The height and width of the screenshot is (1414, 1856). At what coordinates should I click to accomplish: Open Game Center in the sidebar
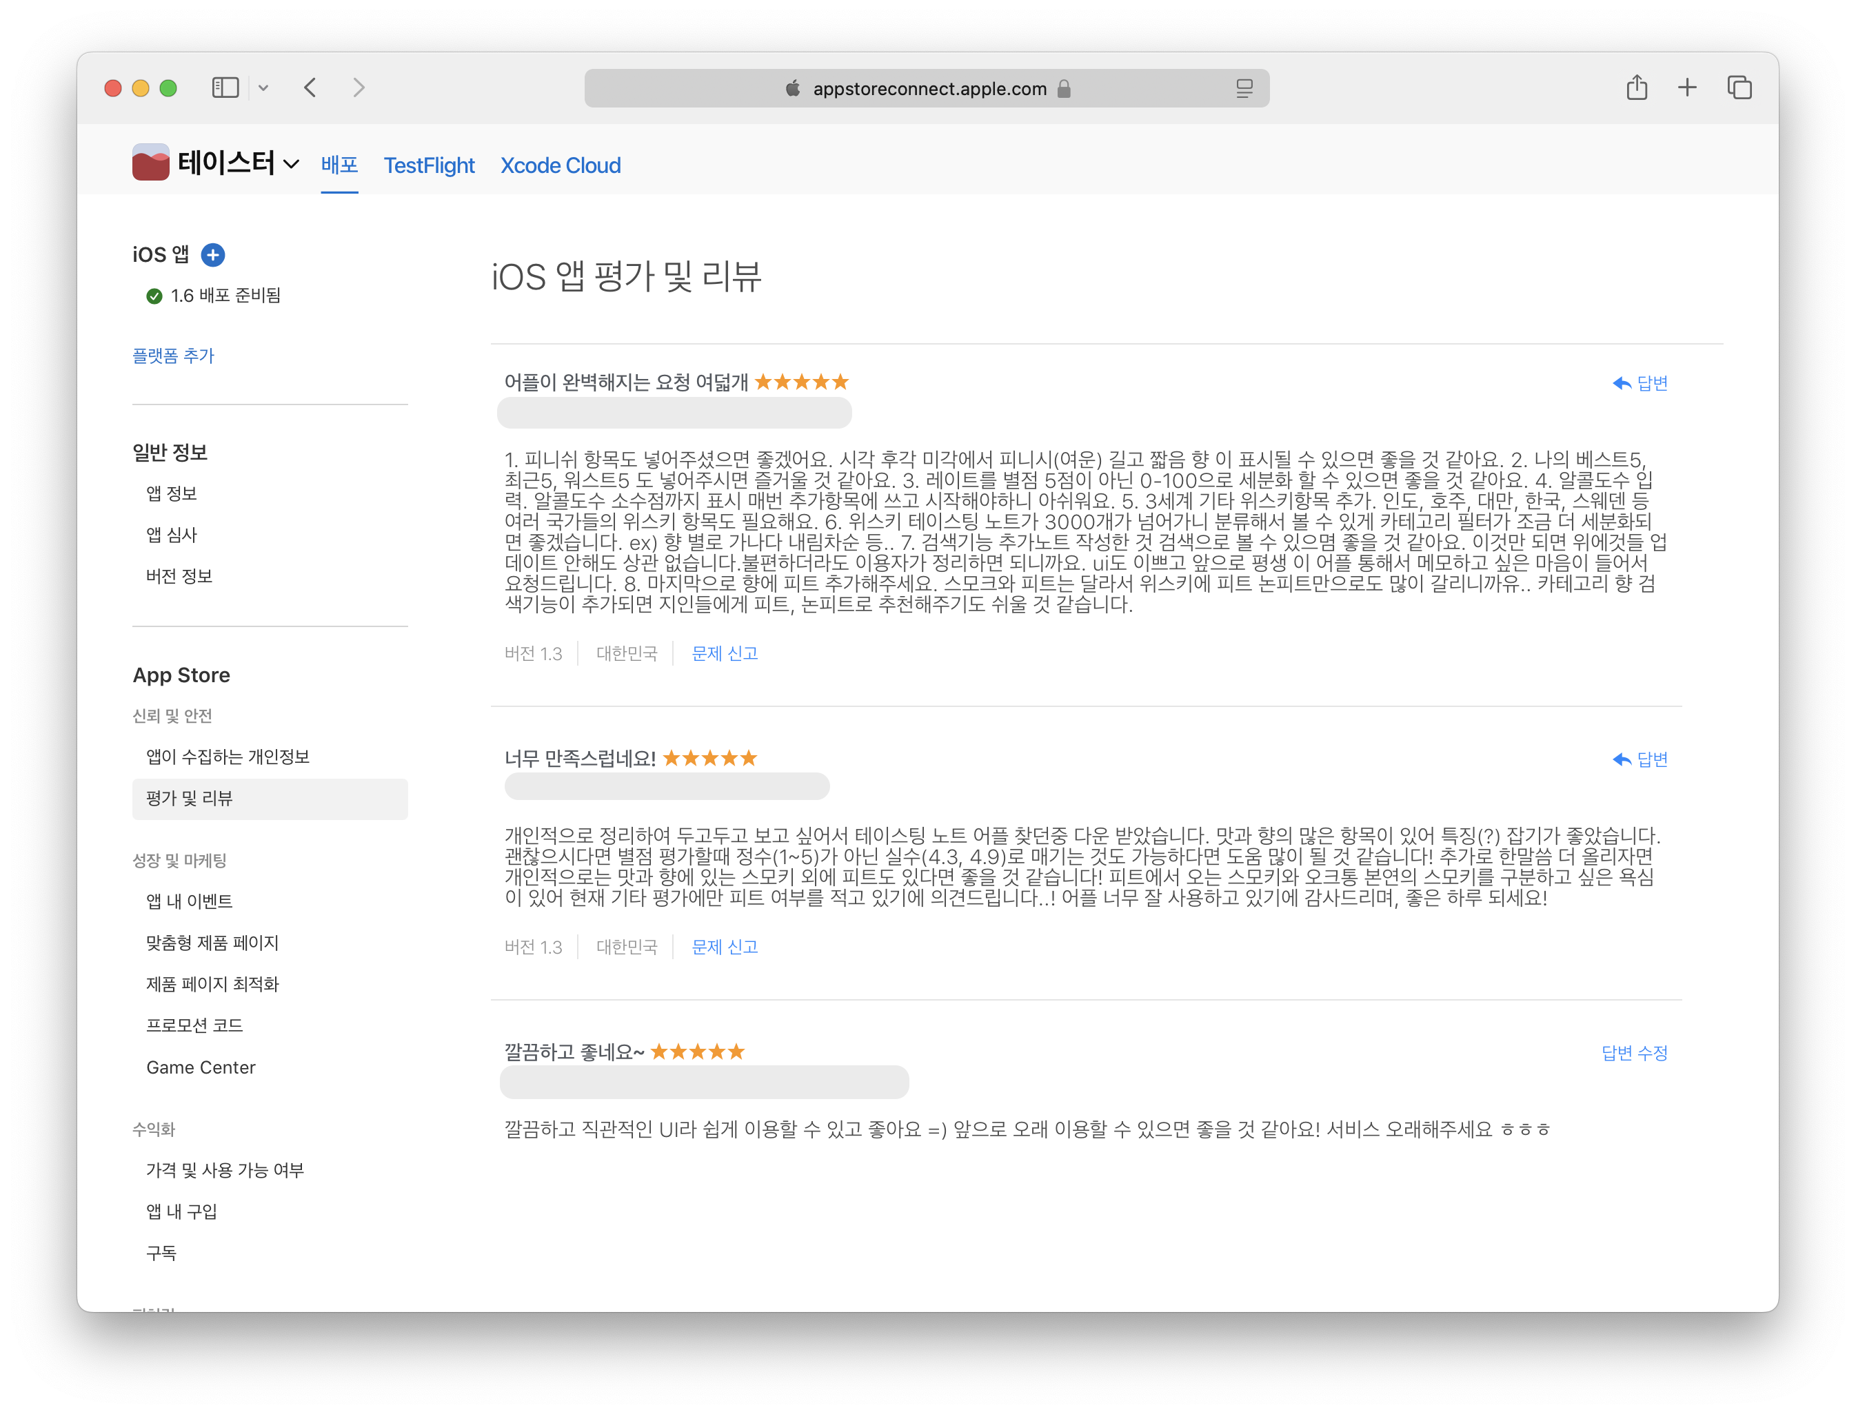[x=201, y=1067]
